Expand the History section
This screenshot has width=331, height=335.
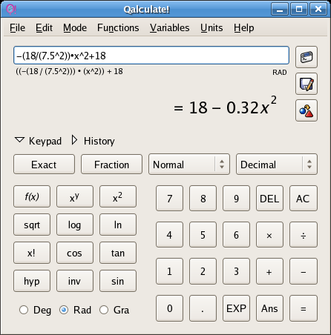tap(94, 141)
